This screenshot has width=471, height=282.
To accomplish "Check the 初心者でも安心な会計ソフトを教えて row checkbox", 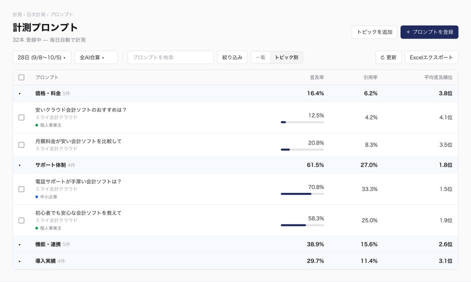I will [22, 220].
